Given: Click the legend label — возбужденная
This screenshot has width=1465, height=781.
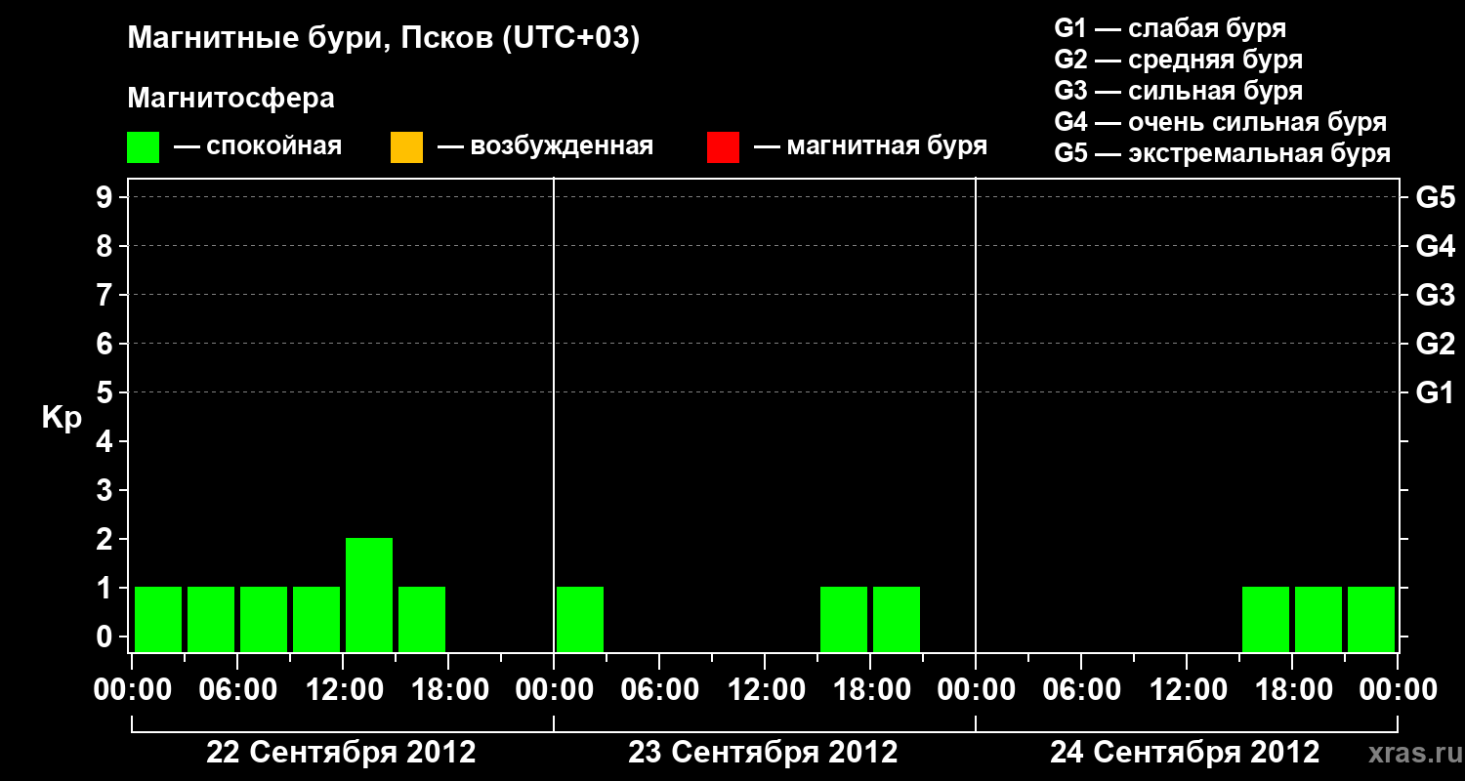Looking at the screenshot, I should (x=545, y=146).
